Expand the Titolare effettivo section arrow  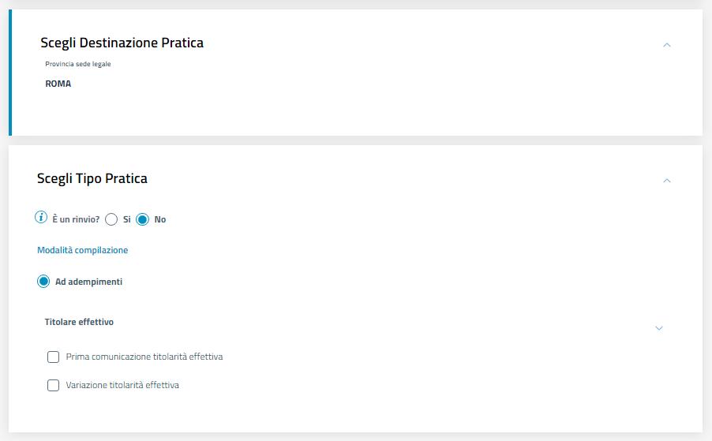(x=659, y=327)
